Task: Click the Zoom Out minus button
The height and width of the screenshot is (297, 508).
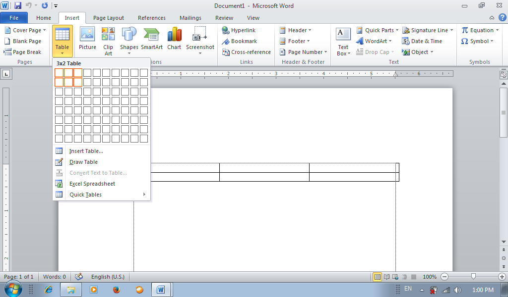Action: (444, 277)
